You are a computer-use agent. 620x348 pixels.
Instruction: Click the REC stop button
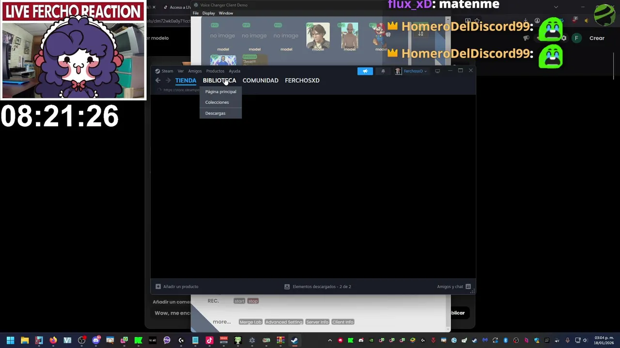pyautogui.click(x=253, y=301)
